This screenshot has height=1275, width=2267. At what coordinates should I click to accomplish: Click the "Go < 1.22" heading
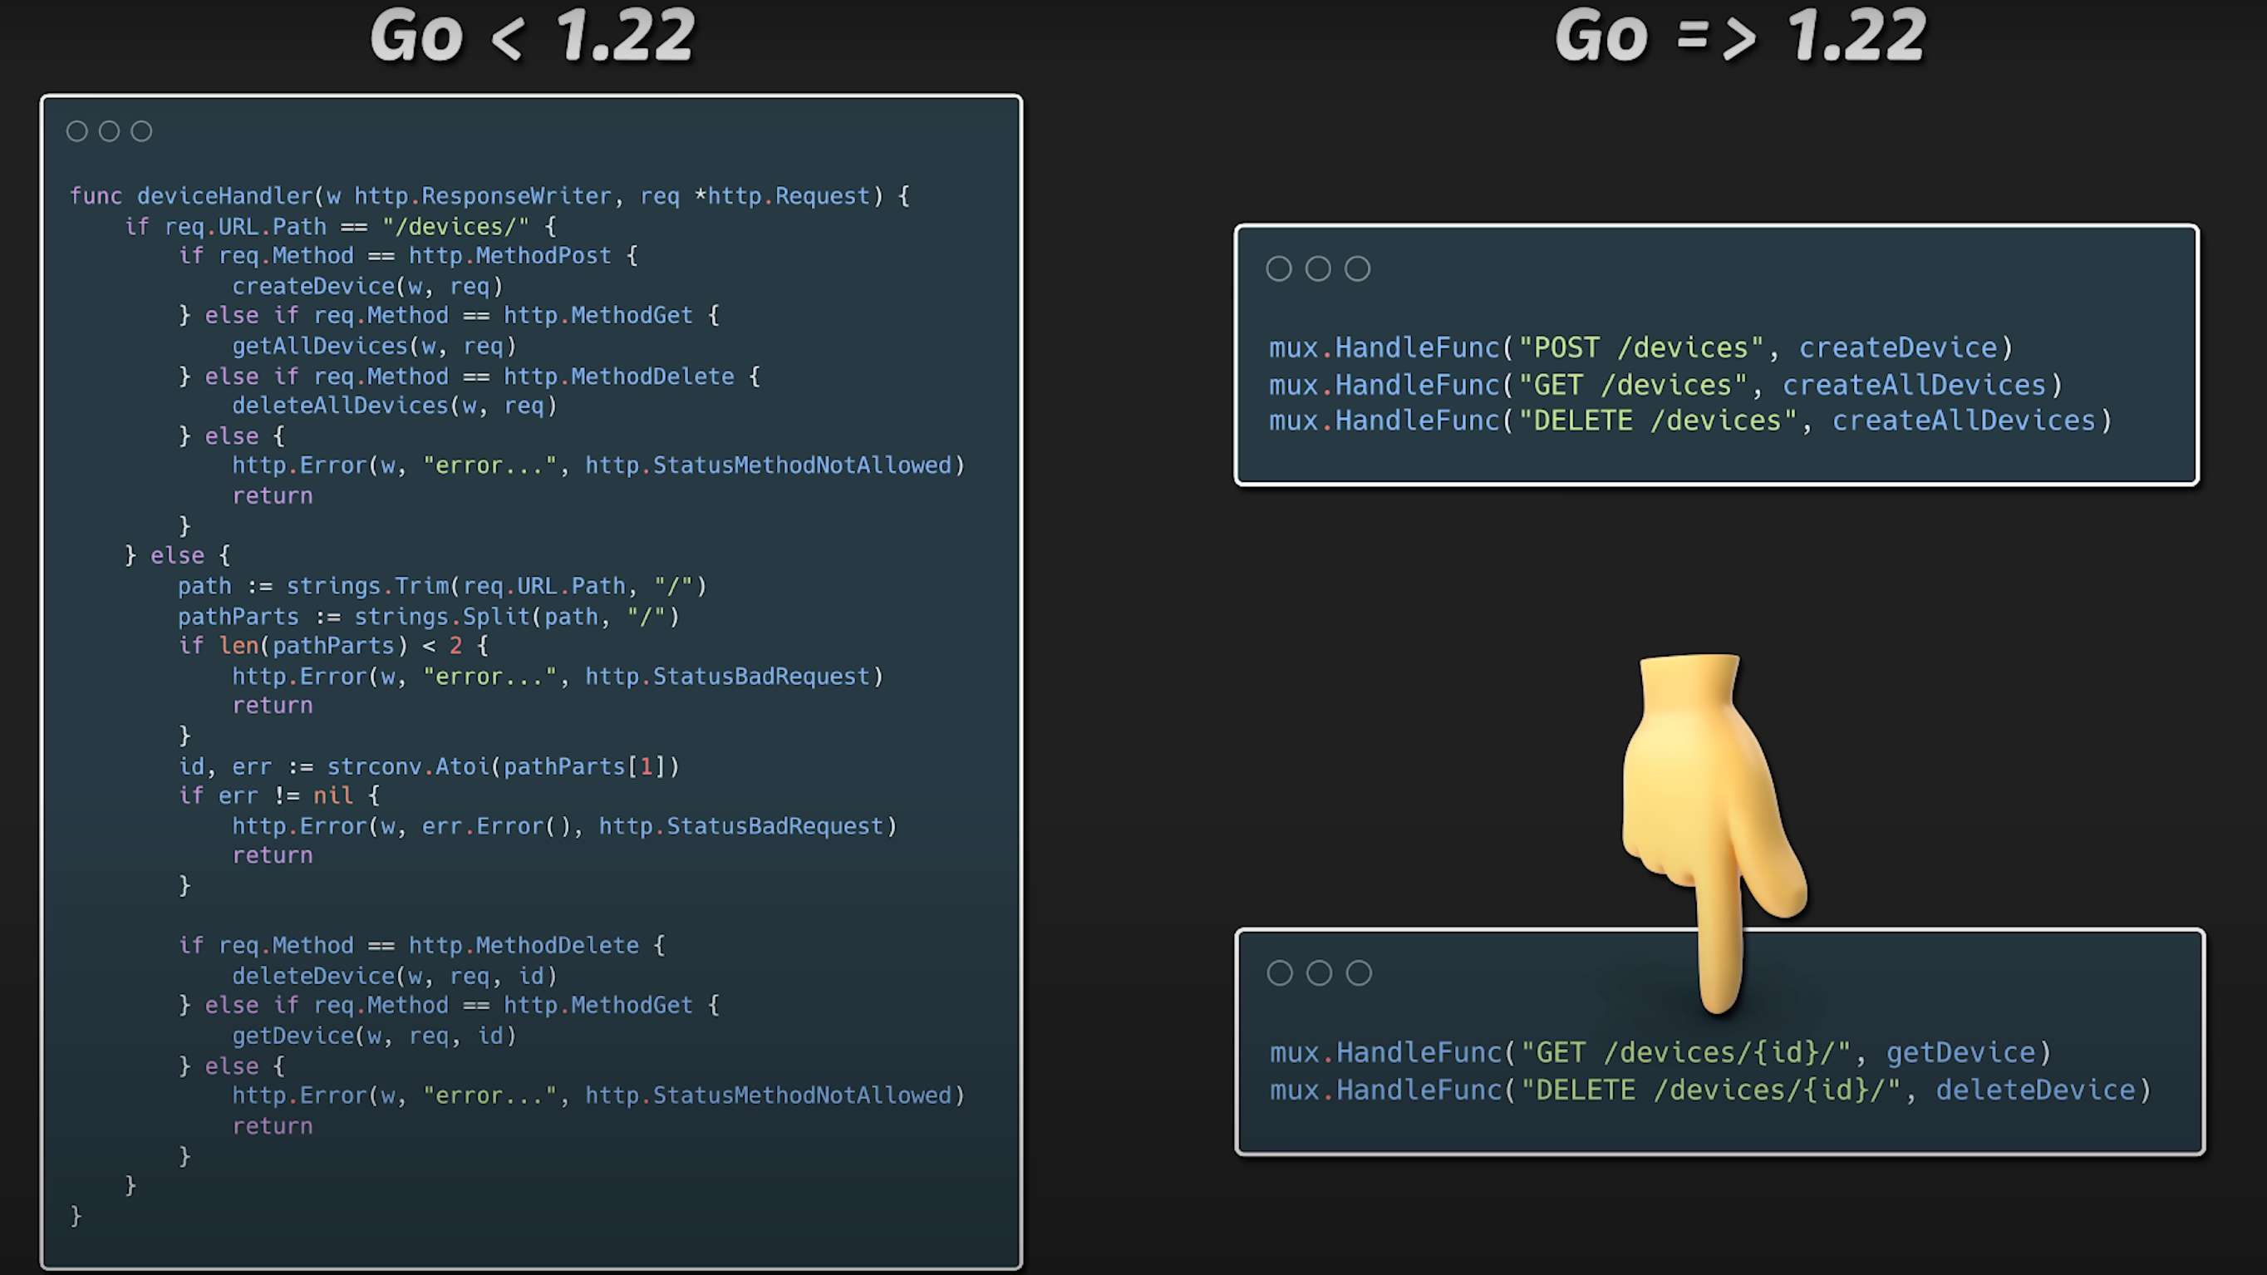click(533, 37)
